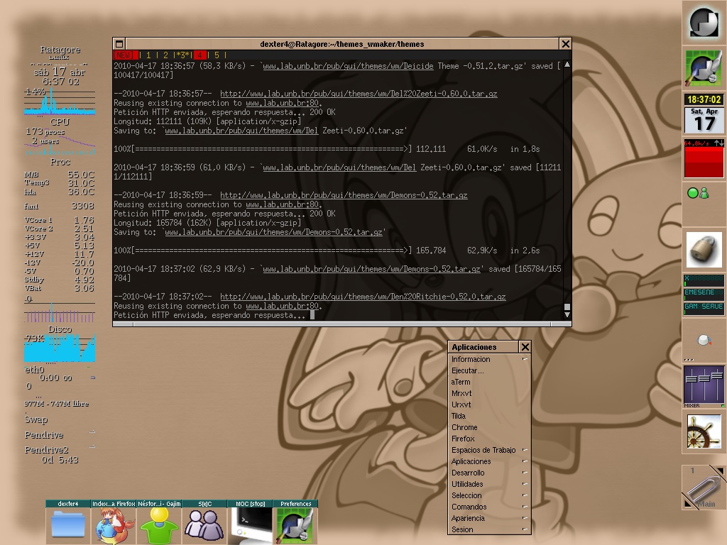Image resolution: width=727 pixels, height=545 pixels.
Task: Expand the Comandos submenu
Action: (489, 507)
